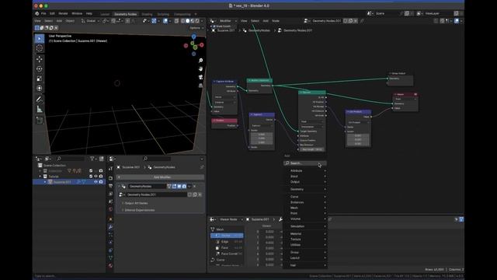The height and width of the screenshot is (280, 497).
Task: Pick the Transform tool in viewport
Action: (40, 88)
